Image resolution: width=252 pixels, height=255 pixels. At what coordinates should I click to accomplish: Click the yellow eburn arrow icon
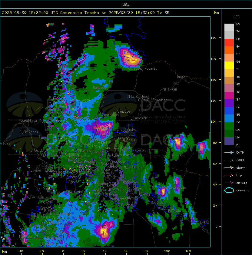pos(229,168)
